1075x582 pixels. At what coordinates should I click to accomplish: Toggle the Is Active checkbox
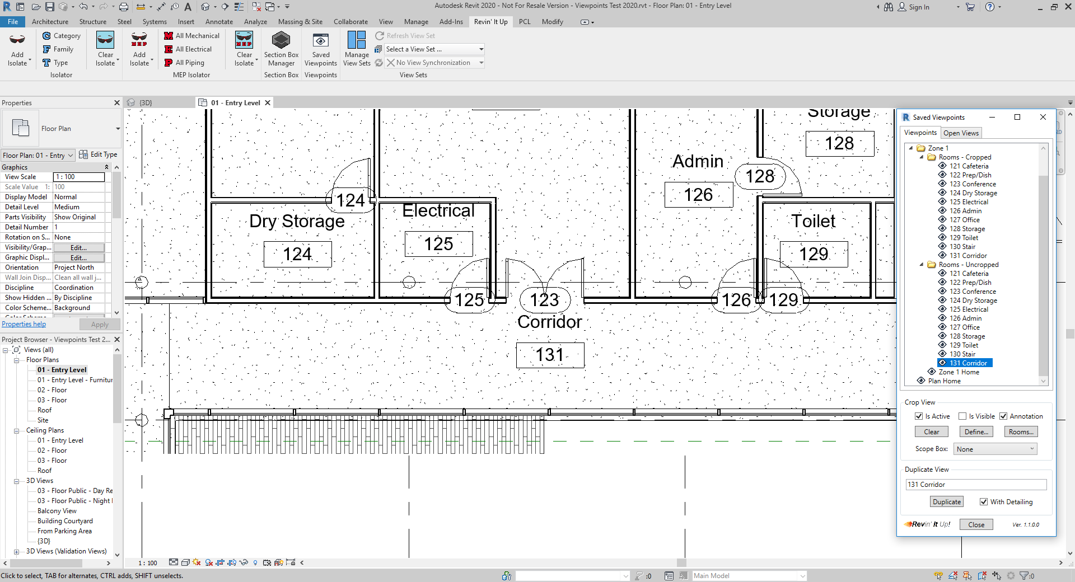coord(919,416)
